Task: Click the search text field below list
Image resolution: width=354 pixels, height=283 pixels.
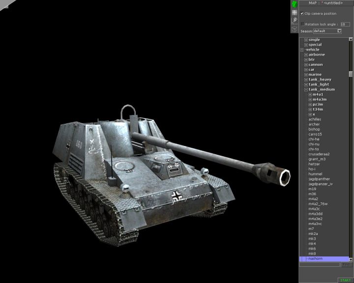Action: tap(320, 265)
